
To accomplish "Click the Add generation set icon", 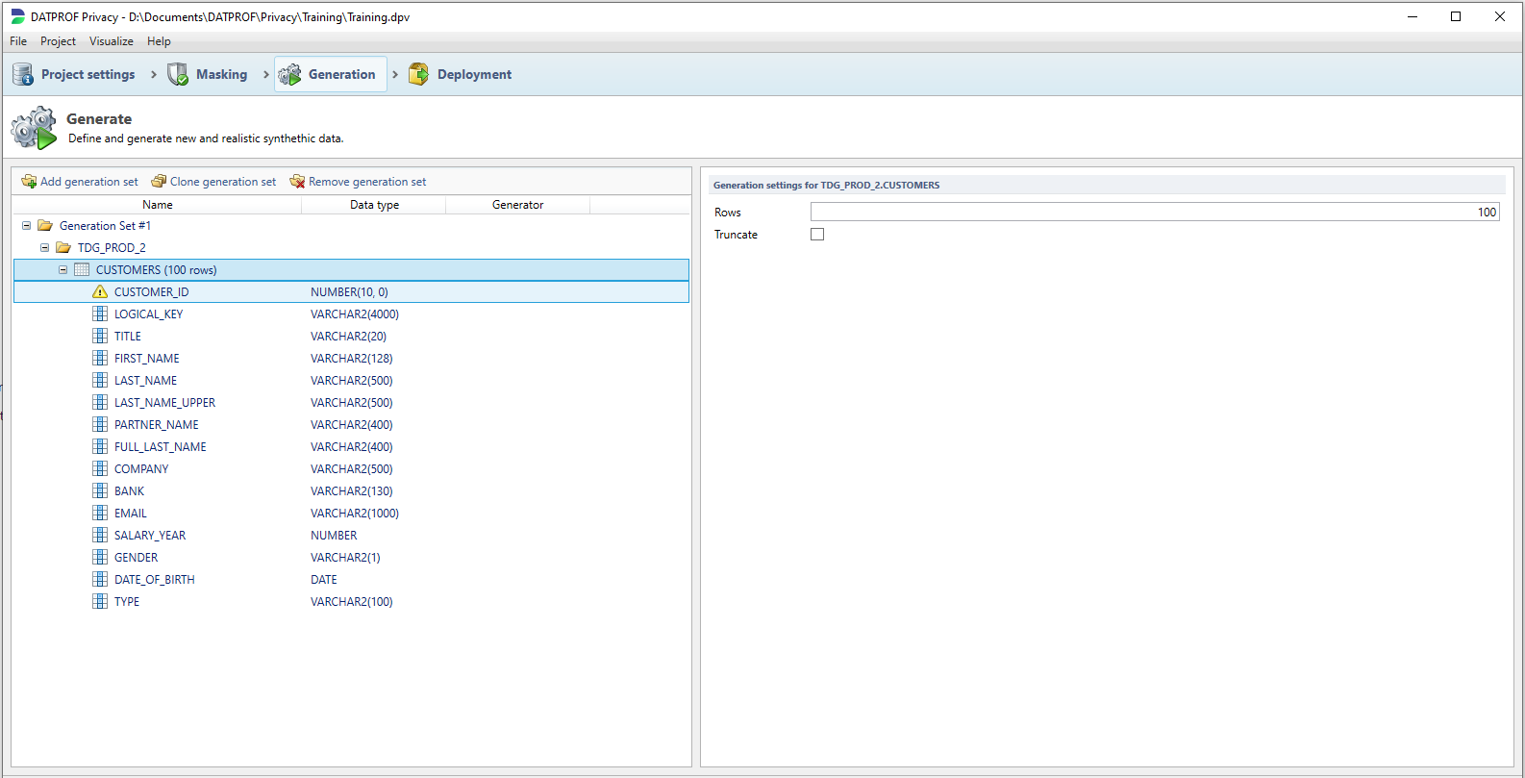I will (29, 182).
